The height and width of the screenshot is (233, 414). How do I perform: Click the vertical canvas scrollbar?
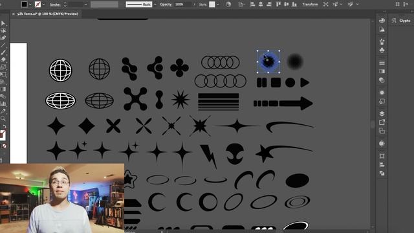373,124
